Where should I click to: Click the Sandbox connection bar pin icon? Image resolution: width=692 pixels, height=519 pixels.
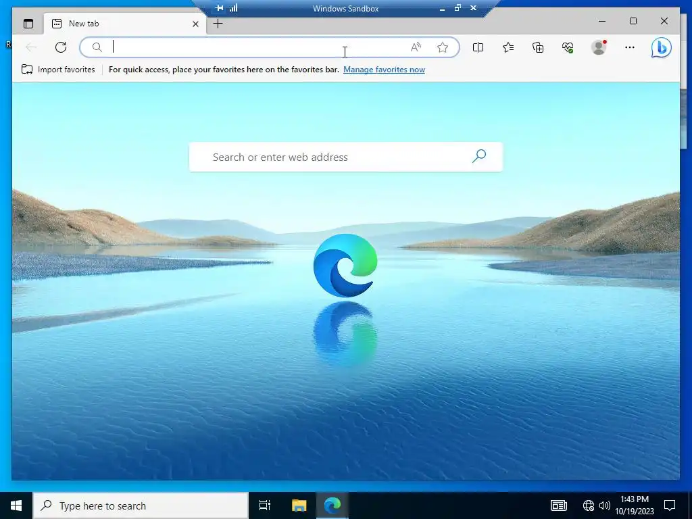[220, 8]
